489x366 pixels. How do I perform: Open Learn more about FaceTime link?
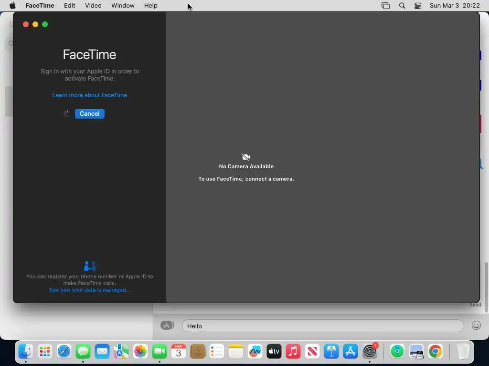pyautogui.click(x=89, y=95)
